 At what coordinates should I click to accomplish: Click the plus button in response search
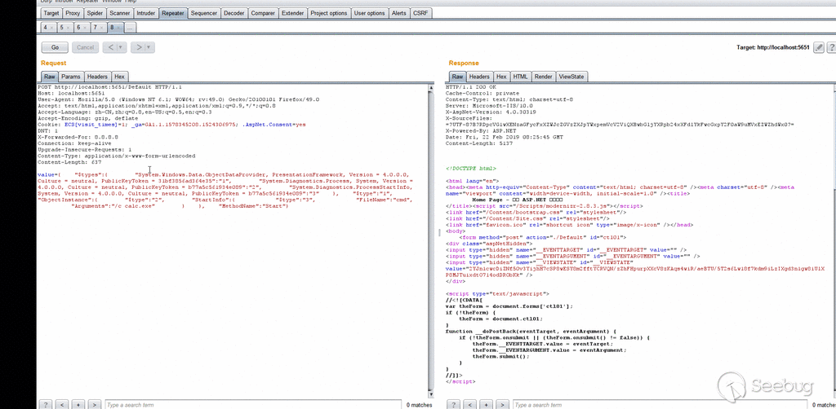(x=484, y=404)
